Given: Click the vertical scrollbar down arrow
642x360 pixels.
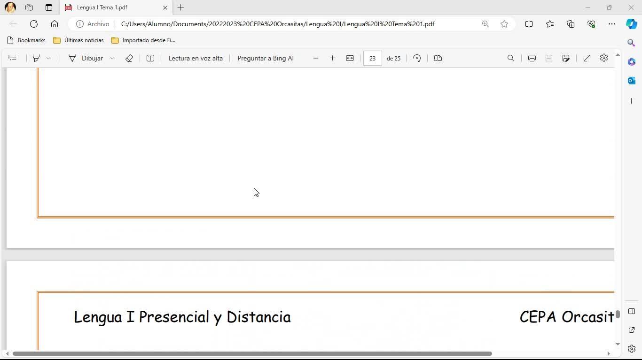Looking at the screenshot, I should (618, 345).
